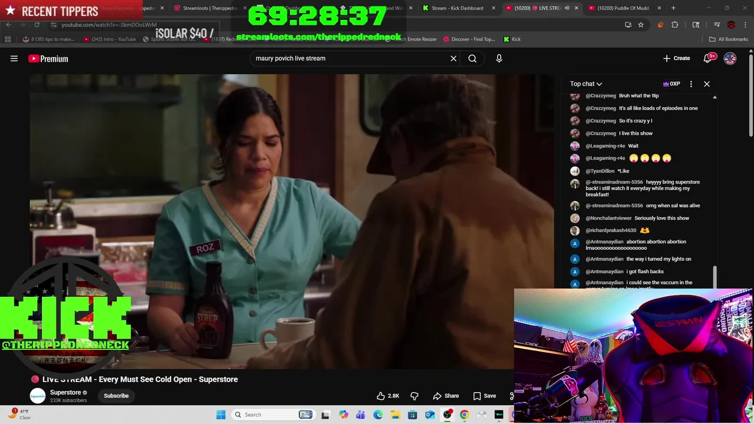Open bookmarks apps grid button
This screenshot has height=424, width=754.
click(x=8, y=39)
